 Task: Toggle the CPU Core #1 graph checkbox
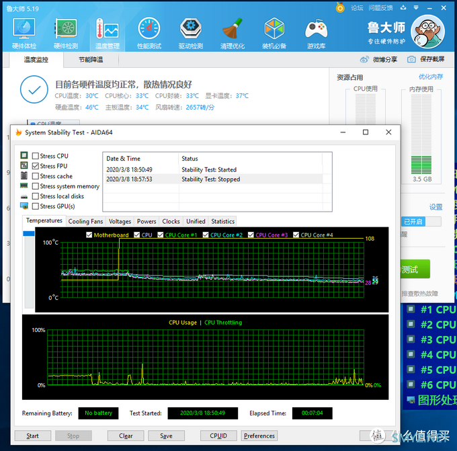(161, 235)
